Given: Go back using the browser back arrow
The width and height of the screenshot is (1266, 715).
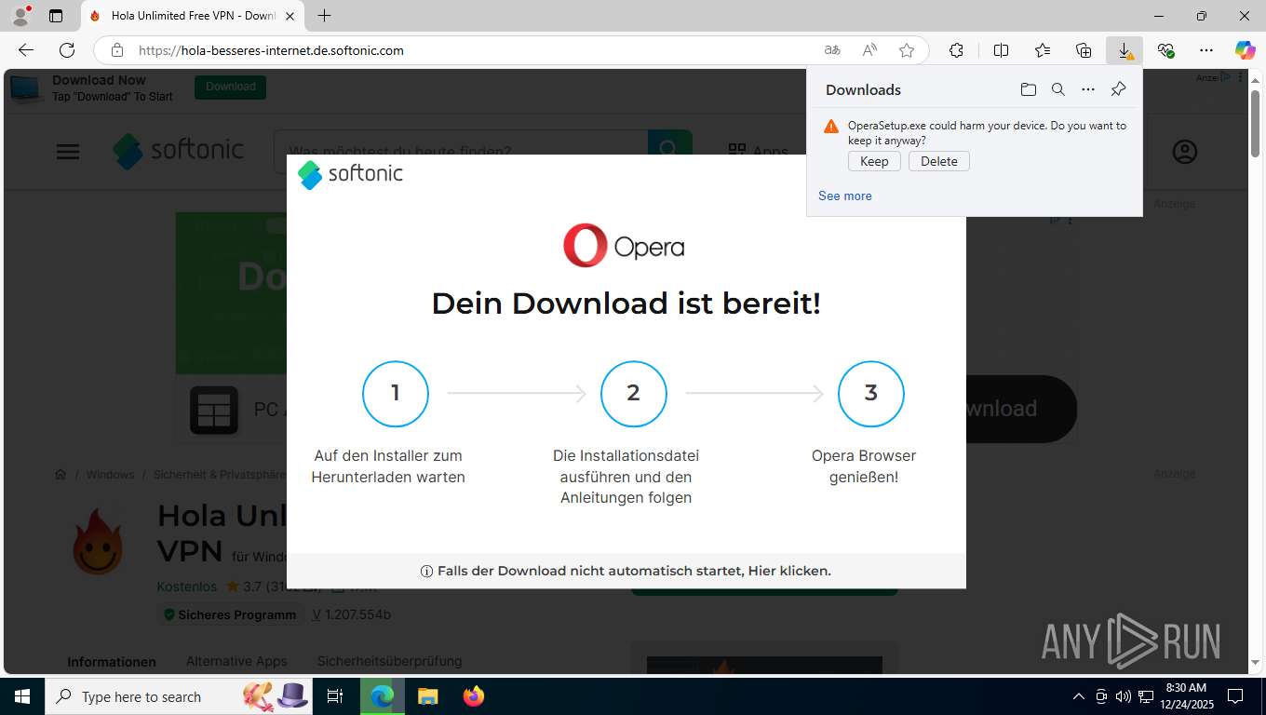Looking at the screenshot, I should click(26, 50).
